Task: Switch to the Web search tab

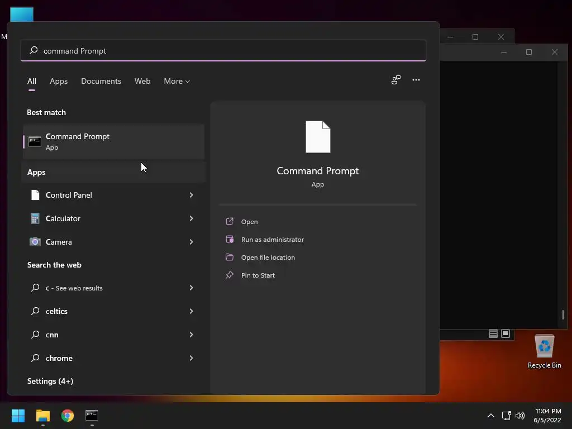Action: click(142, 82)
